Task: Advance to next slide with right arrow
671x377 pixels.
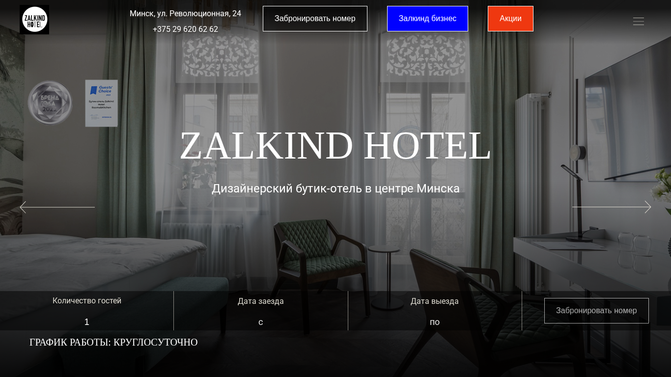Action: (612, 207)
